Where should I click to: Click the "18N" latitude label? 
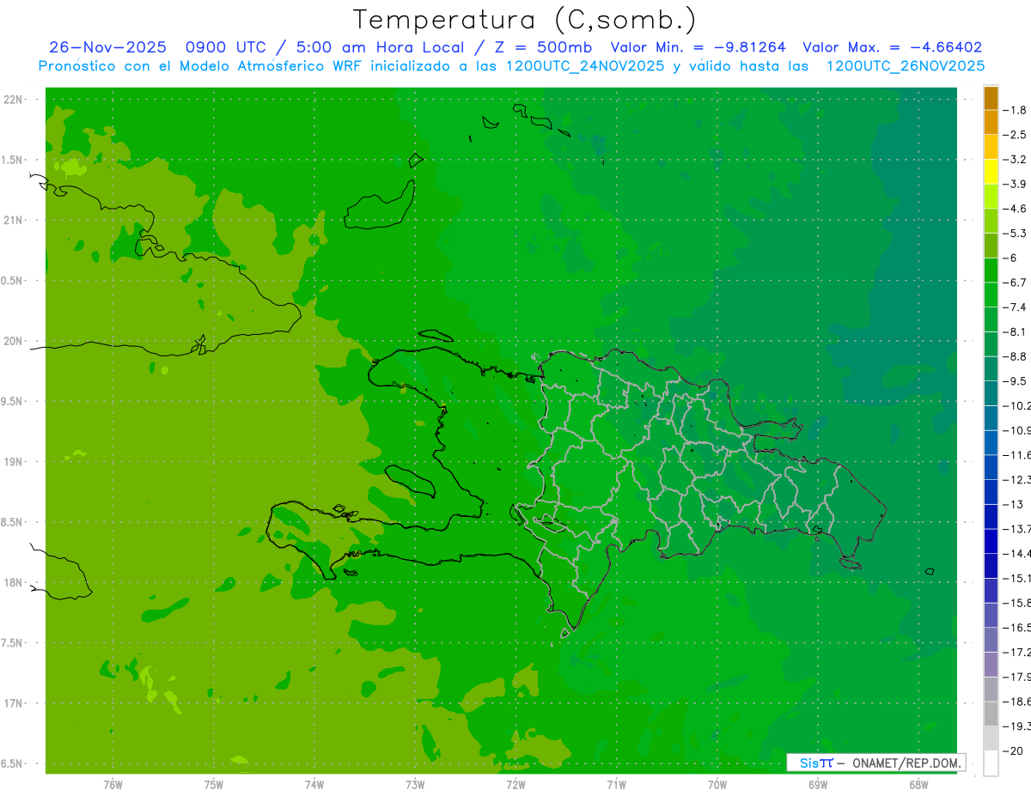[x=12, y=583]
